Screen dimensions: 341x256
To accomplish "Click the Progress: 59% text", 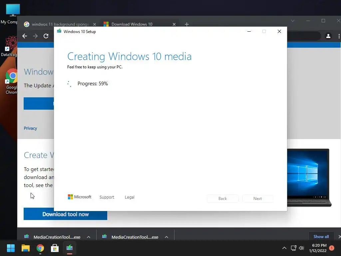I will 93,84.
